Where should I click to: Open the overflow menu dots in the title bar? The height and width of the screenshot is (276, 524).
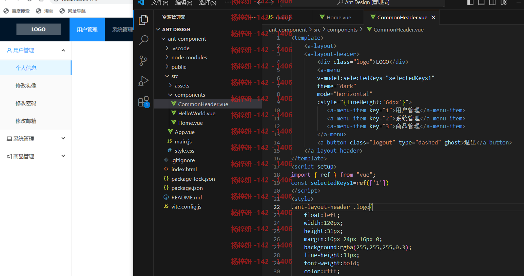[228, 2]
